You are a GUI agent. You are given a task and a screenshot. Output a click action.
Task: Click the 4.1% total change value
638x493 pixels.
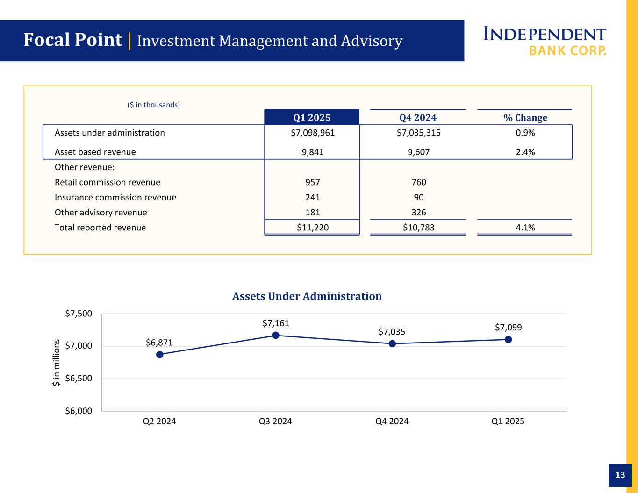[x=525, y=228]
